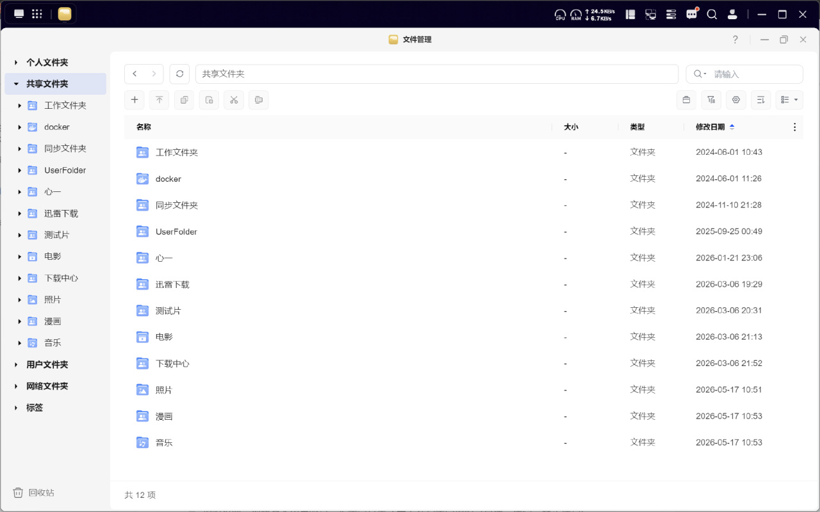Click the upload arrow toolbar icon
The width and height of the screenshot is (820, 512).
point(160,100)
